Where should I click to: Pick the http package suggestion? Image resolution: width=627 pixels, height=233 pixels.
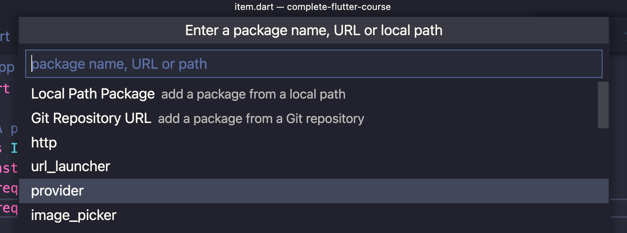tap(44, 143)
